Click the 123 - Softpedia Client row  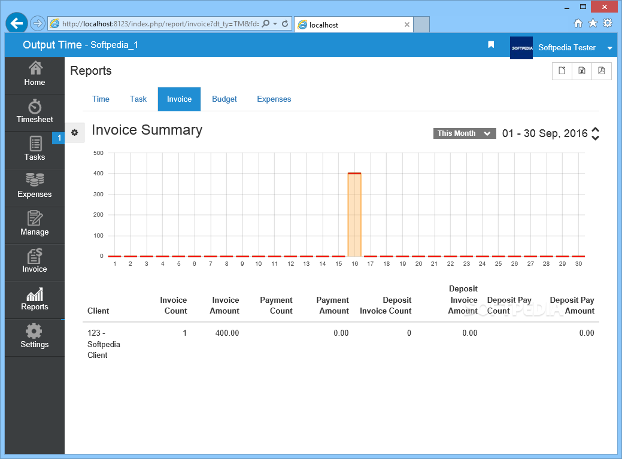click(x=341, y=344)
